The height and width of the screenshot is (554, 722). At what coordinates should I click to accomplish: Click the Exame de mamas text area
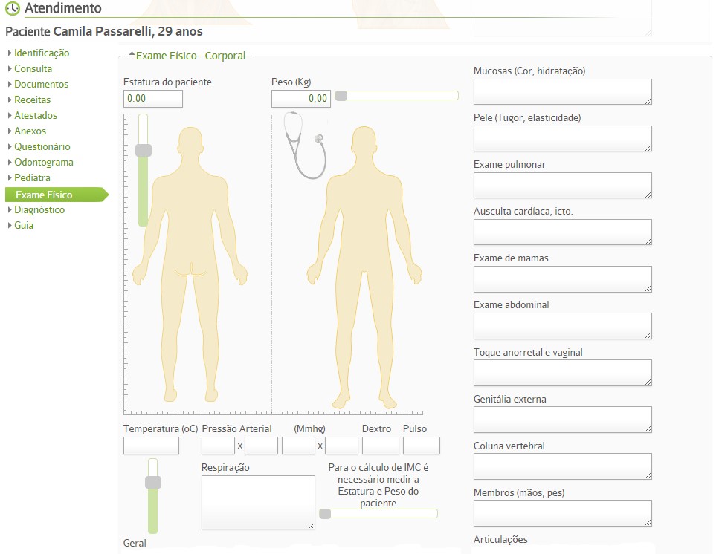[563, 279]
